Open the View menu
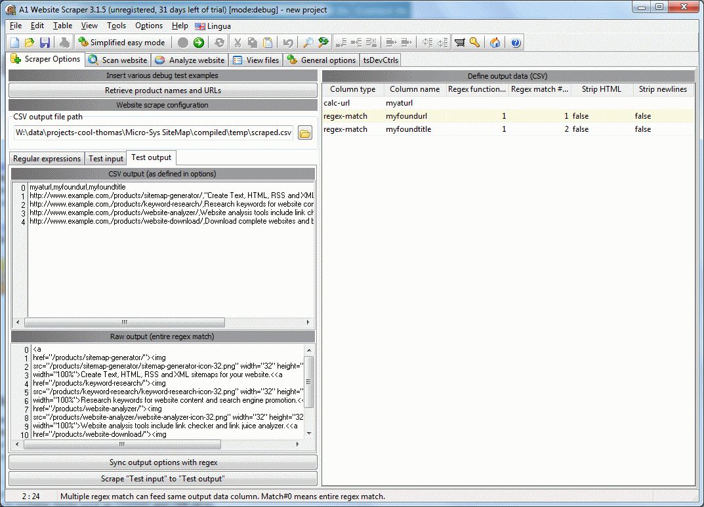The image size is (704, 507). [89, 26]
